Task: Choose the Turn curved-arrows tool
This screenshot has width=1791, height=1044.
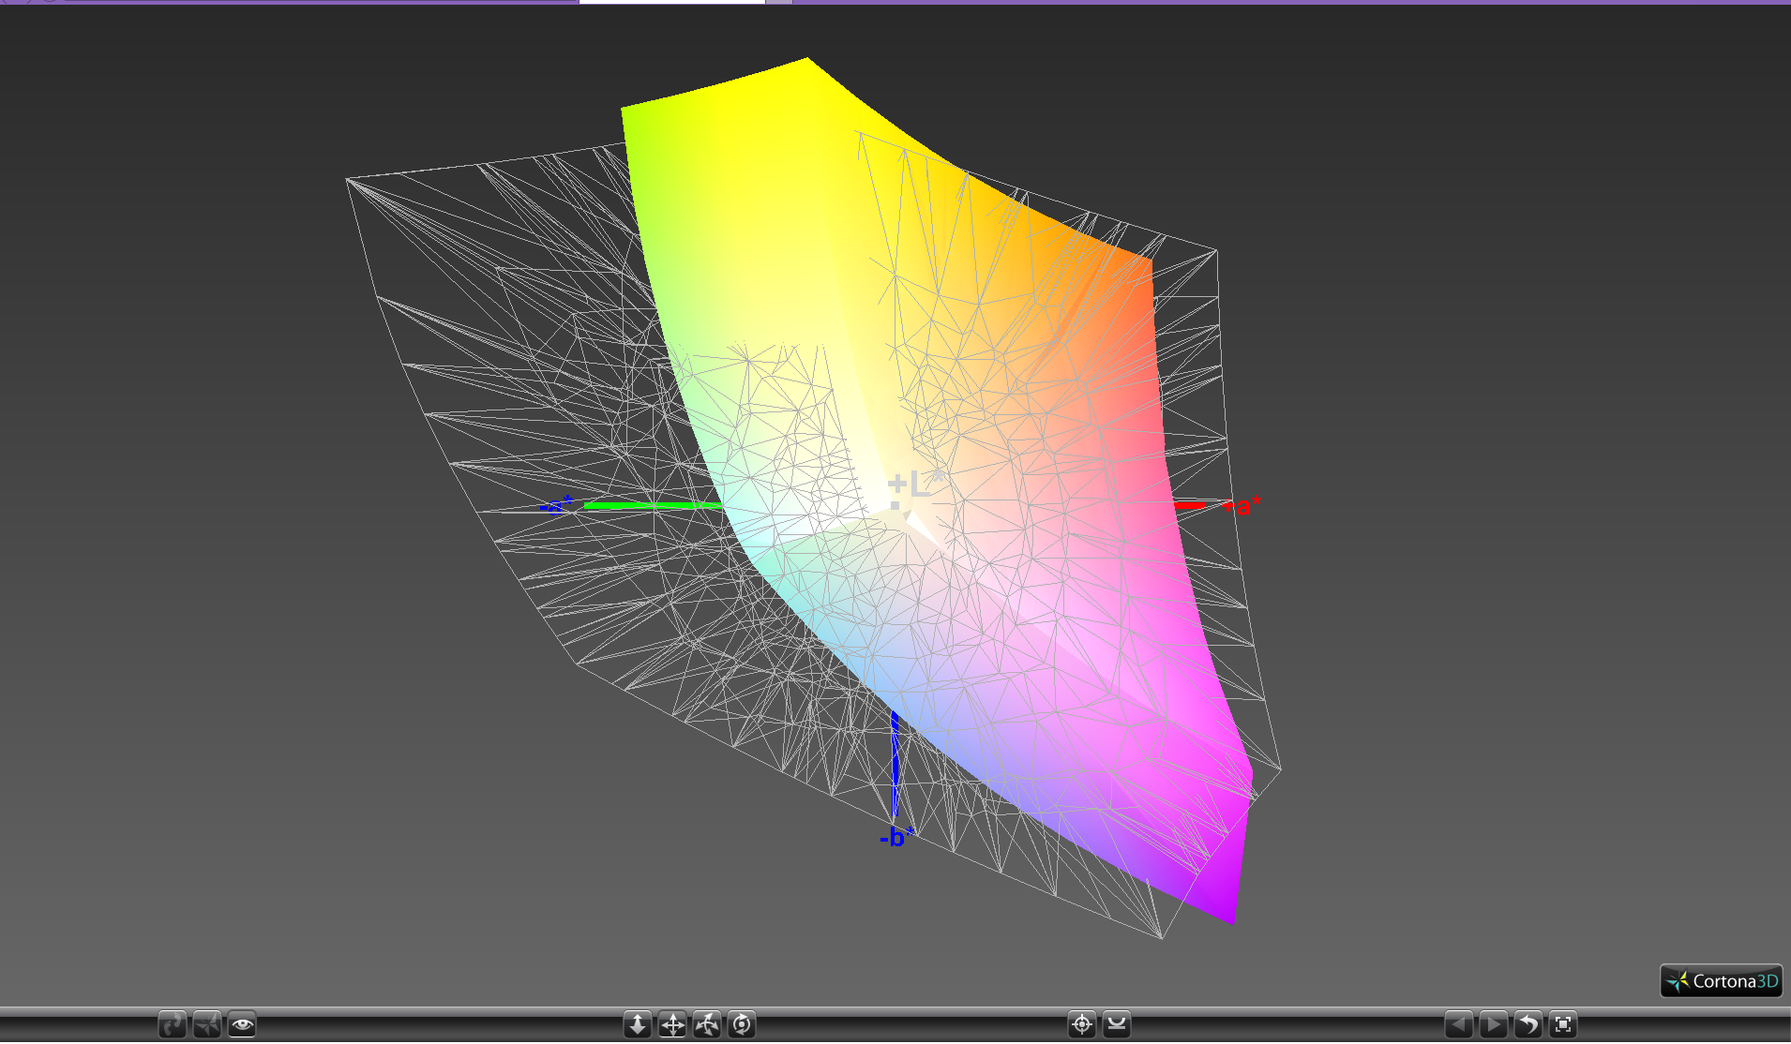Action: click(x=707, y=1024)
